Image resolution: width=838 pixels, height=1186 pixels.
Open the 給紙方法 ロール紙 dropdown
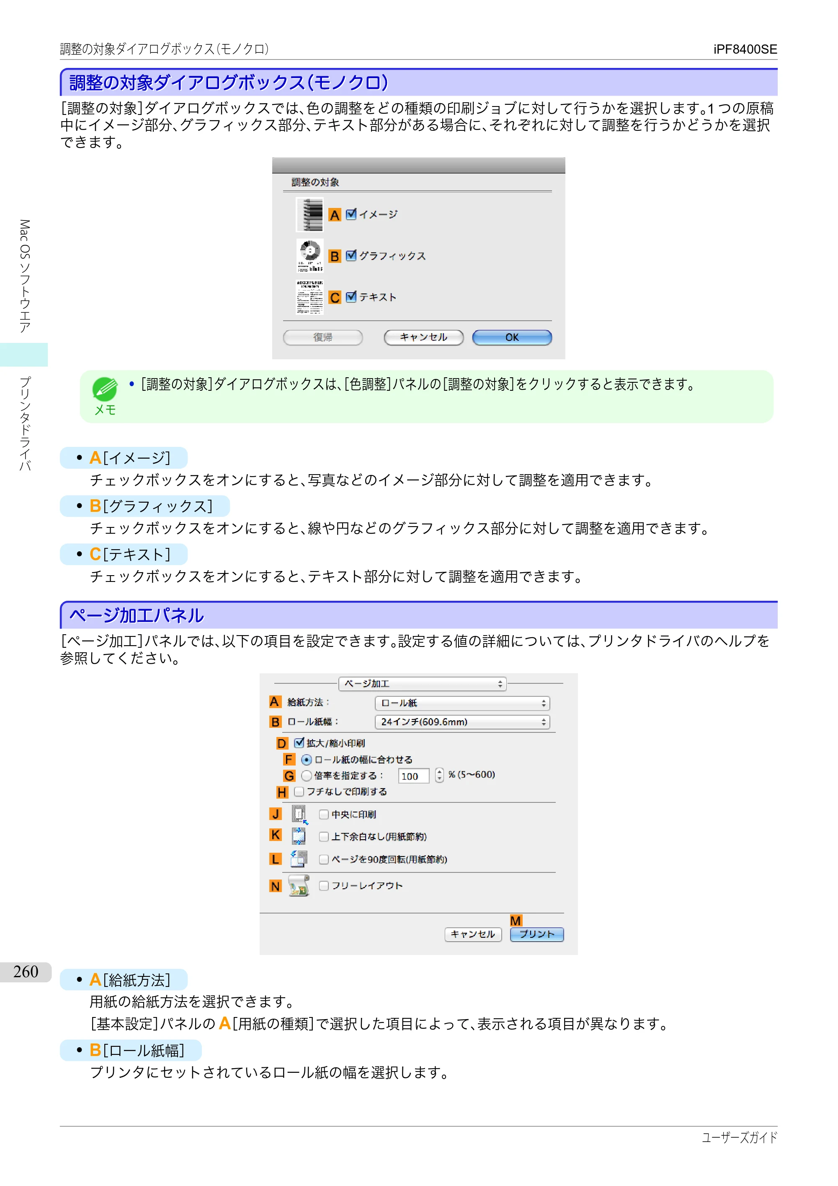(462, 703)
